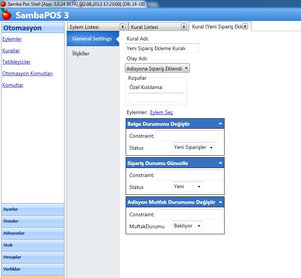Collapse the Belge Durumunu Değiştir action
The image size is (301, 278).
pyautogui.click(x=220, y=123)
